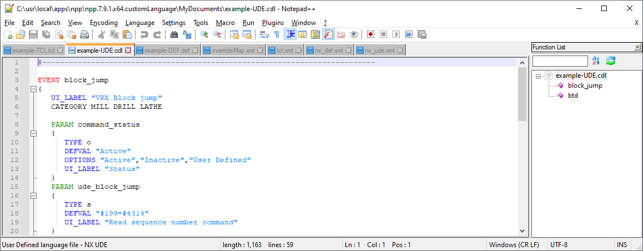
Task: Click the Paste clipboard icon
Action: coord(127,34)
